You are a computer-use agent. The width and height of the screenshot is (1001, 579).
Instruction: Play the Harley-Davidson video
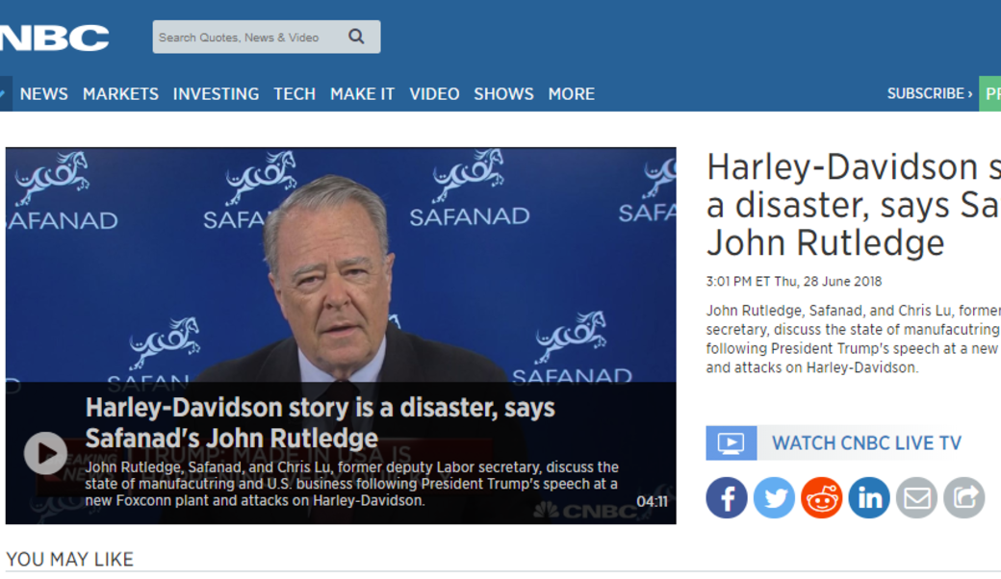click(45, 453)
